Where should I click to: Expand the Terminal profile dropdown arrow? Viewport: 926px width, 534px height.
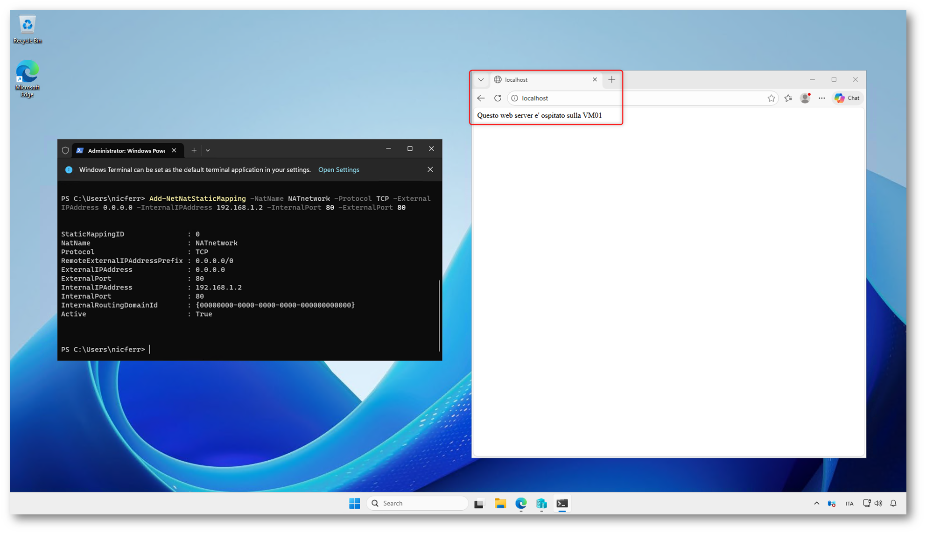(208, 150)
